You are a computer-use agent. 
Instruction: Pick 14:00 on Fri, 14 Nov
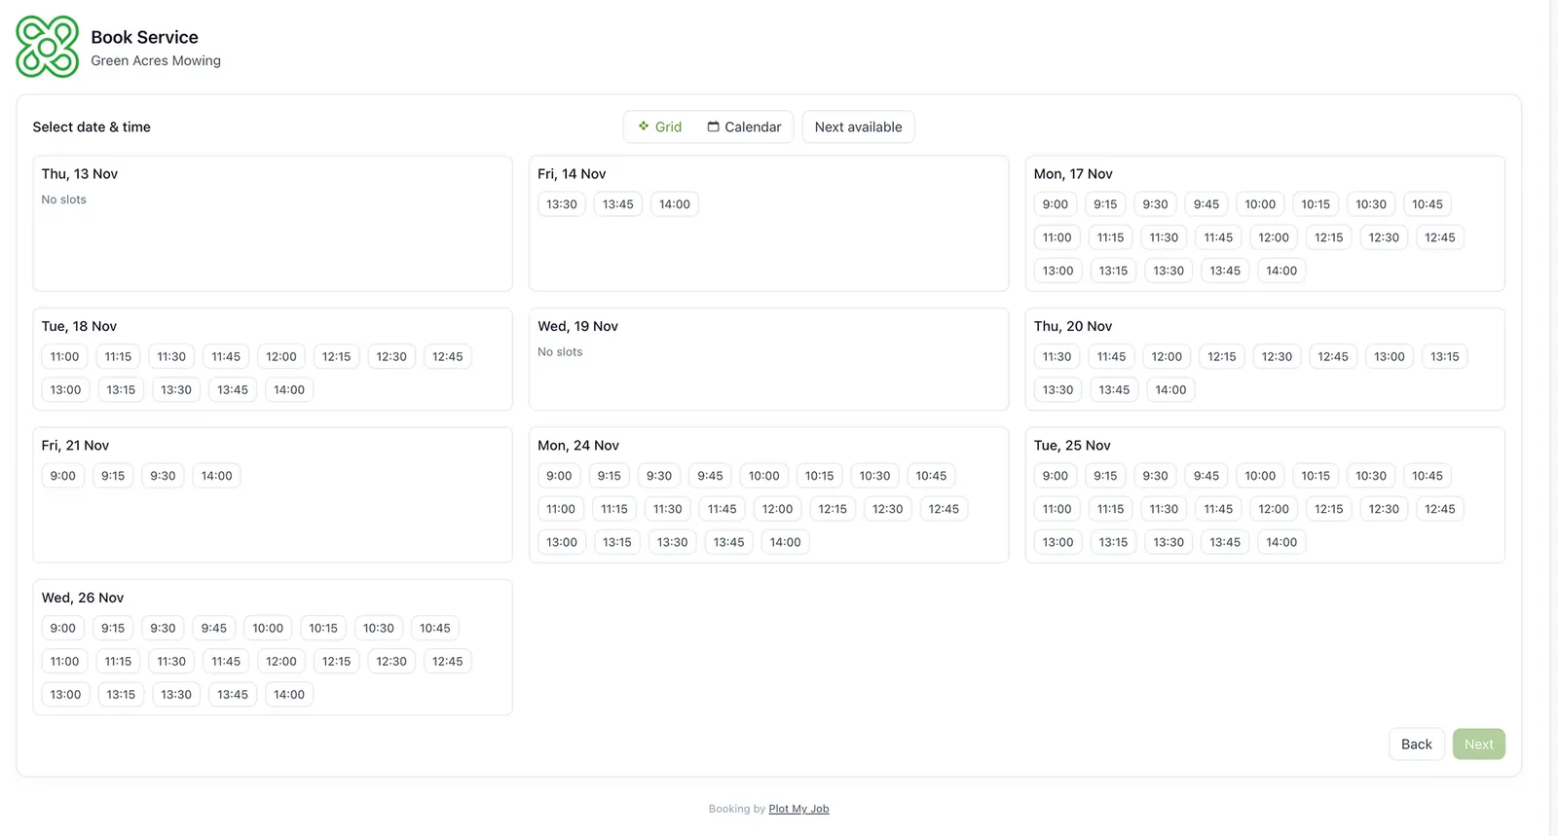tap(674, 204)
